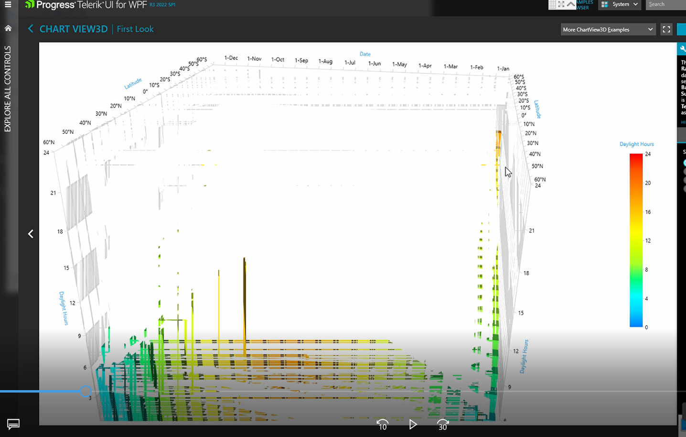Open the hamburger navigation menu
The image size is (686, 437).
coord(9,5)
